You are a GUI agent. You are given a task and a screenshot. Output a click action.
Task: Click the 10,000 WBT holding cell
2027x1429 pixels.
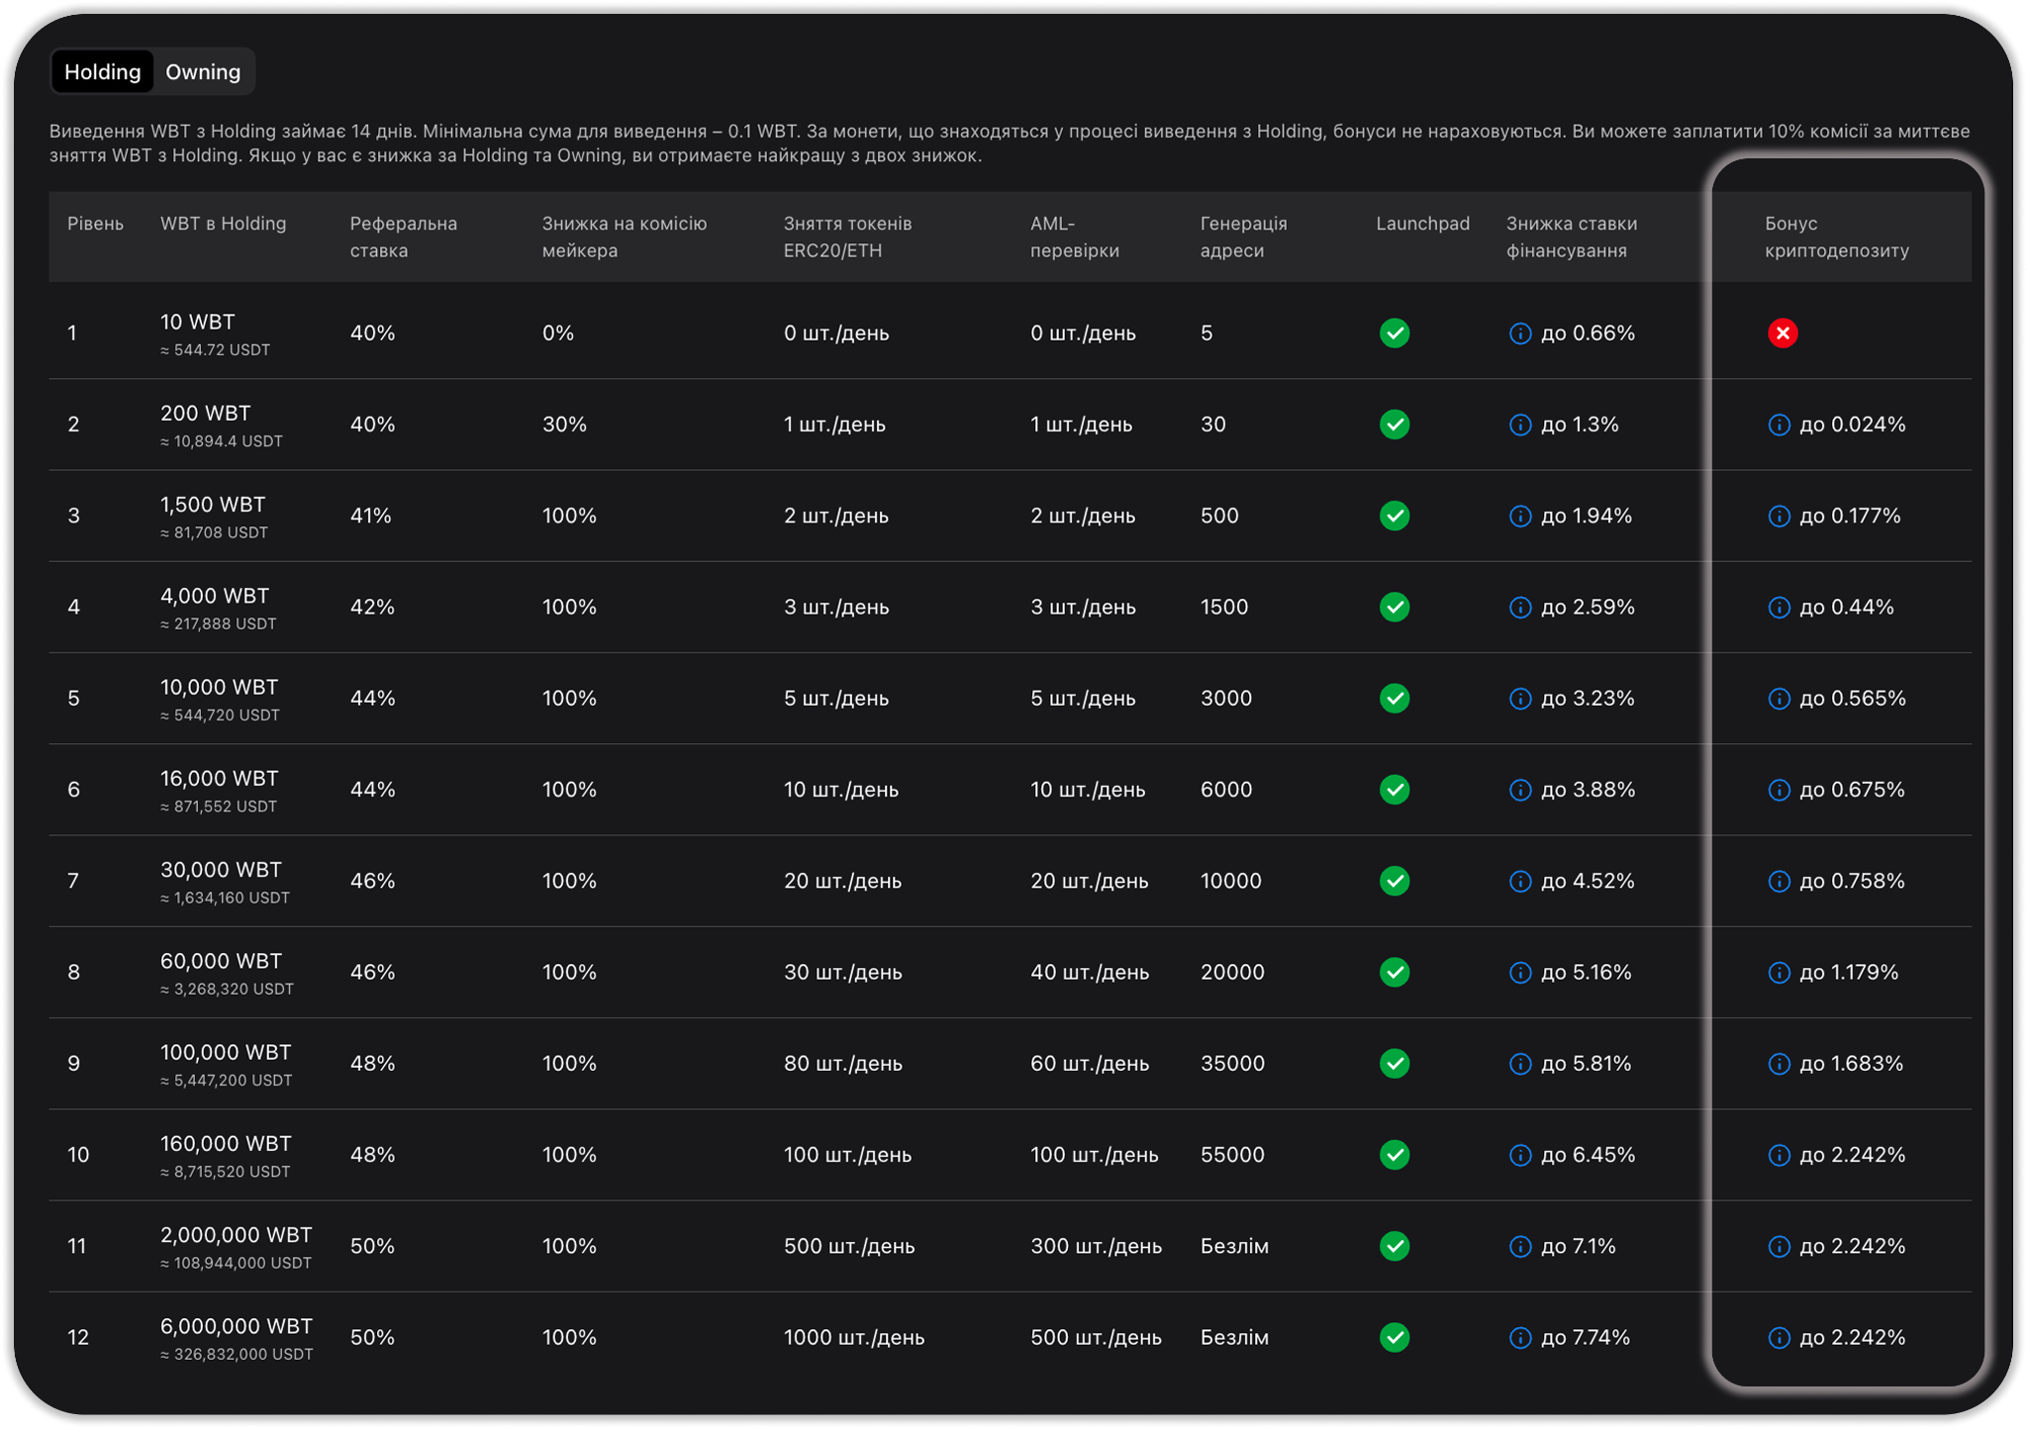point(219,688)
